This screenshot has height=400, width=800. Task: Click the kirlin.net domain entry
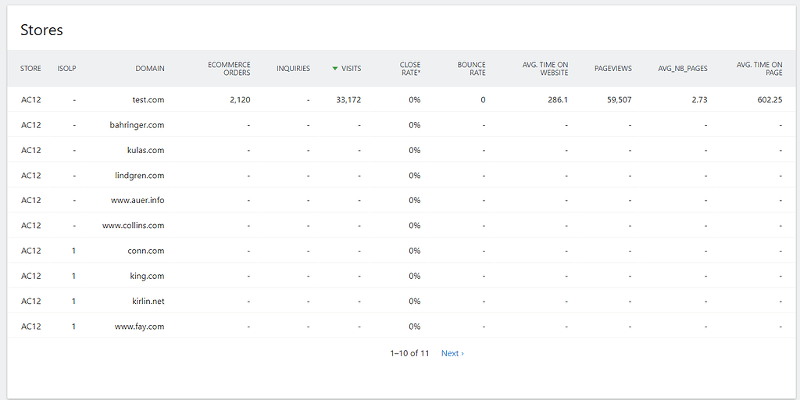(148, 301)
